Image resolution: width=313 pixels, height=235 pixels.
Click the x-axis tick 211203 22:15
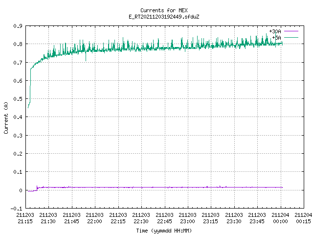118,218
